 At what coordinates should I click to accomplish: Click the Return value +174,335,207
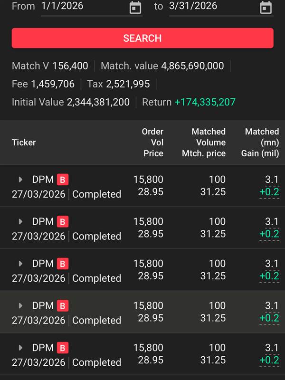tap(205, 102)
